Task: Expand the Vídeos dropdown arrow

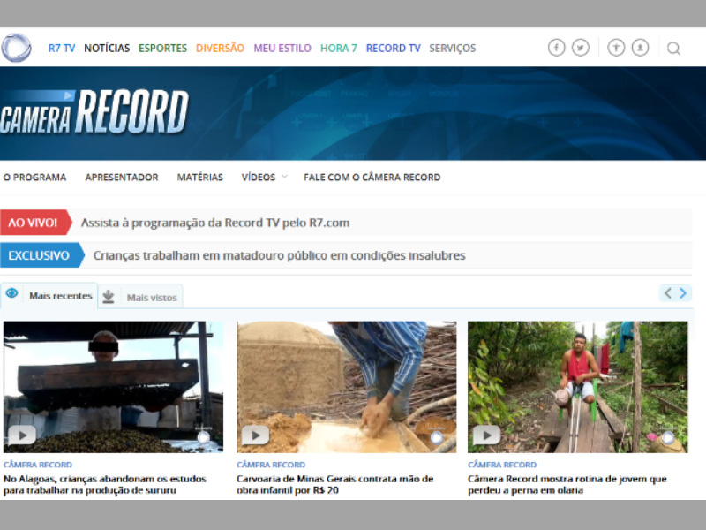Action: 284,177
